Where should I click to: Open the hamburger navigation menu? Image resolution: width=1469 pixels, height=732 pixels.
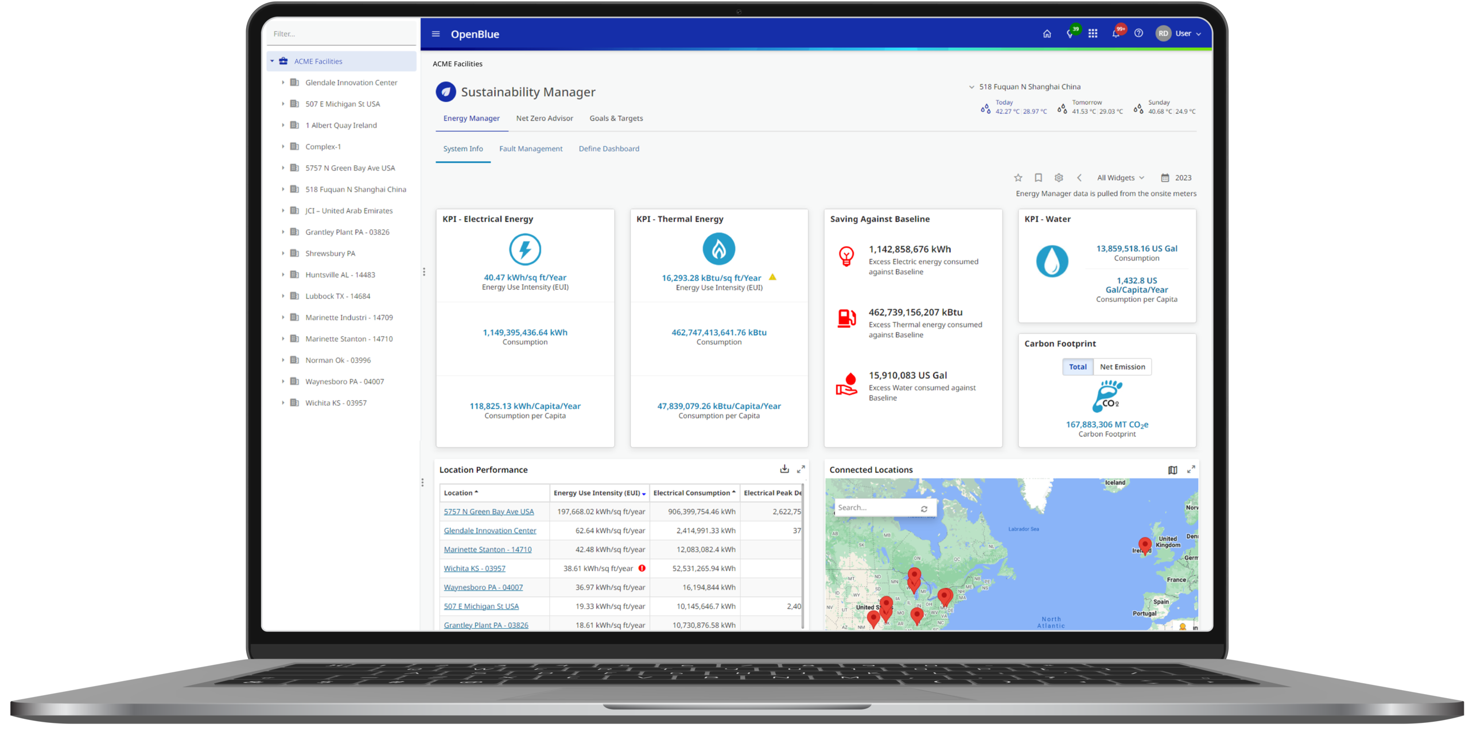(436, 34)
